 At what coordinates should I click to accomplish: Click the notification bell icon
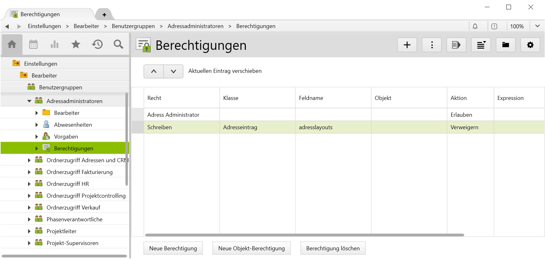[x=475, y=26]
